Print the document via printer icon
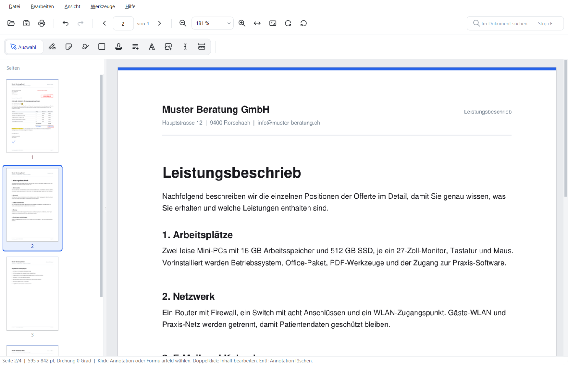Image resolution: width=568 pixels, height=365 pixels. pos(42,23)
